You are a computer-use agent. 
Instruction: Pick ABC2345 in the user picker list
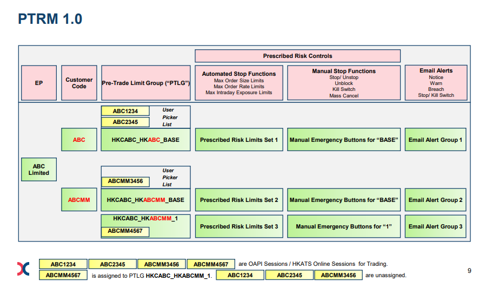tap(125, 122)
